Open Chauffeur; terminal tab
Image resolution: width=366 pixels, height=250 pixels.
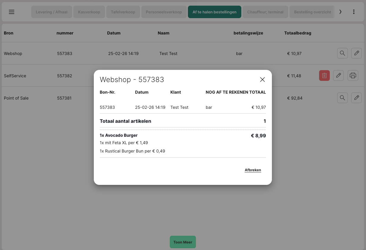pyautogui.click(x=265, y=12)
